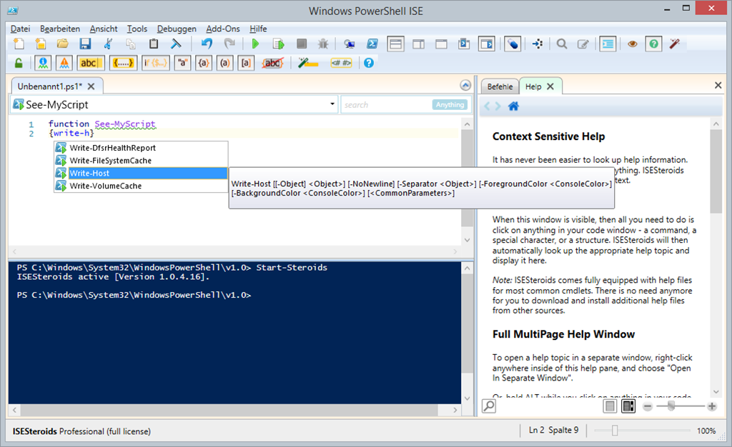
Task: Open search with the magnifier toolbar icon
Action: tap(562, 44)
